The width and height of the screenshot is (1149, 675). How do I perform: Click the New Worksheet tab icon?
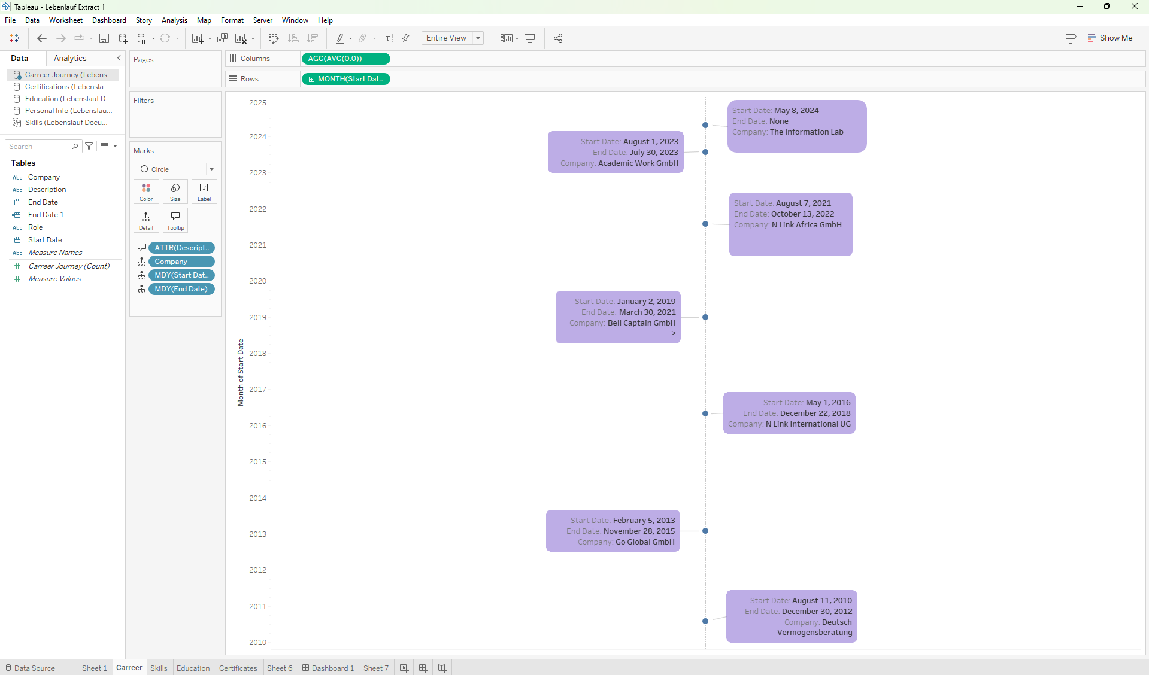404,668
